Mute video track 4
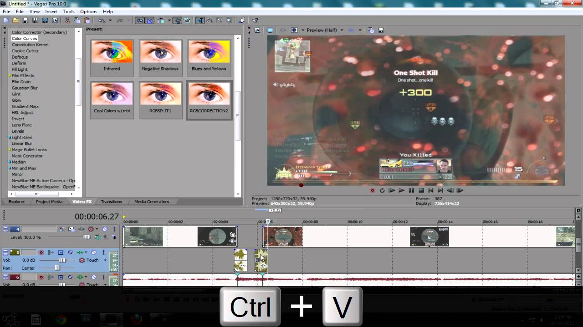Screen dimensions: 583x327 click(104, 229)
